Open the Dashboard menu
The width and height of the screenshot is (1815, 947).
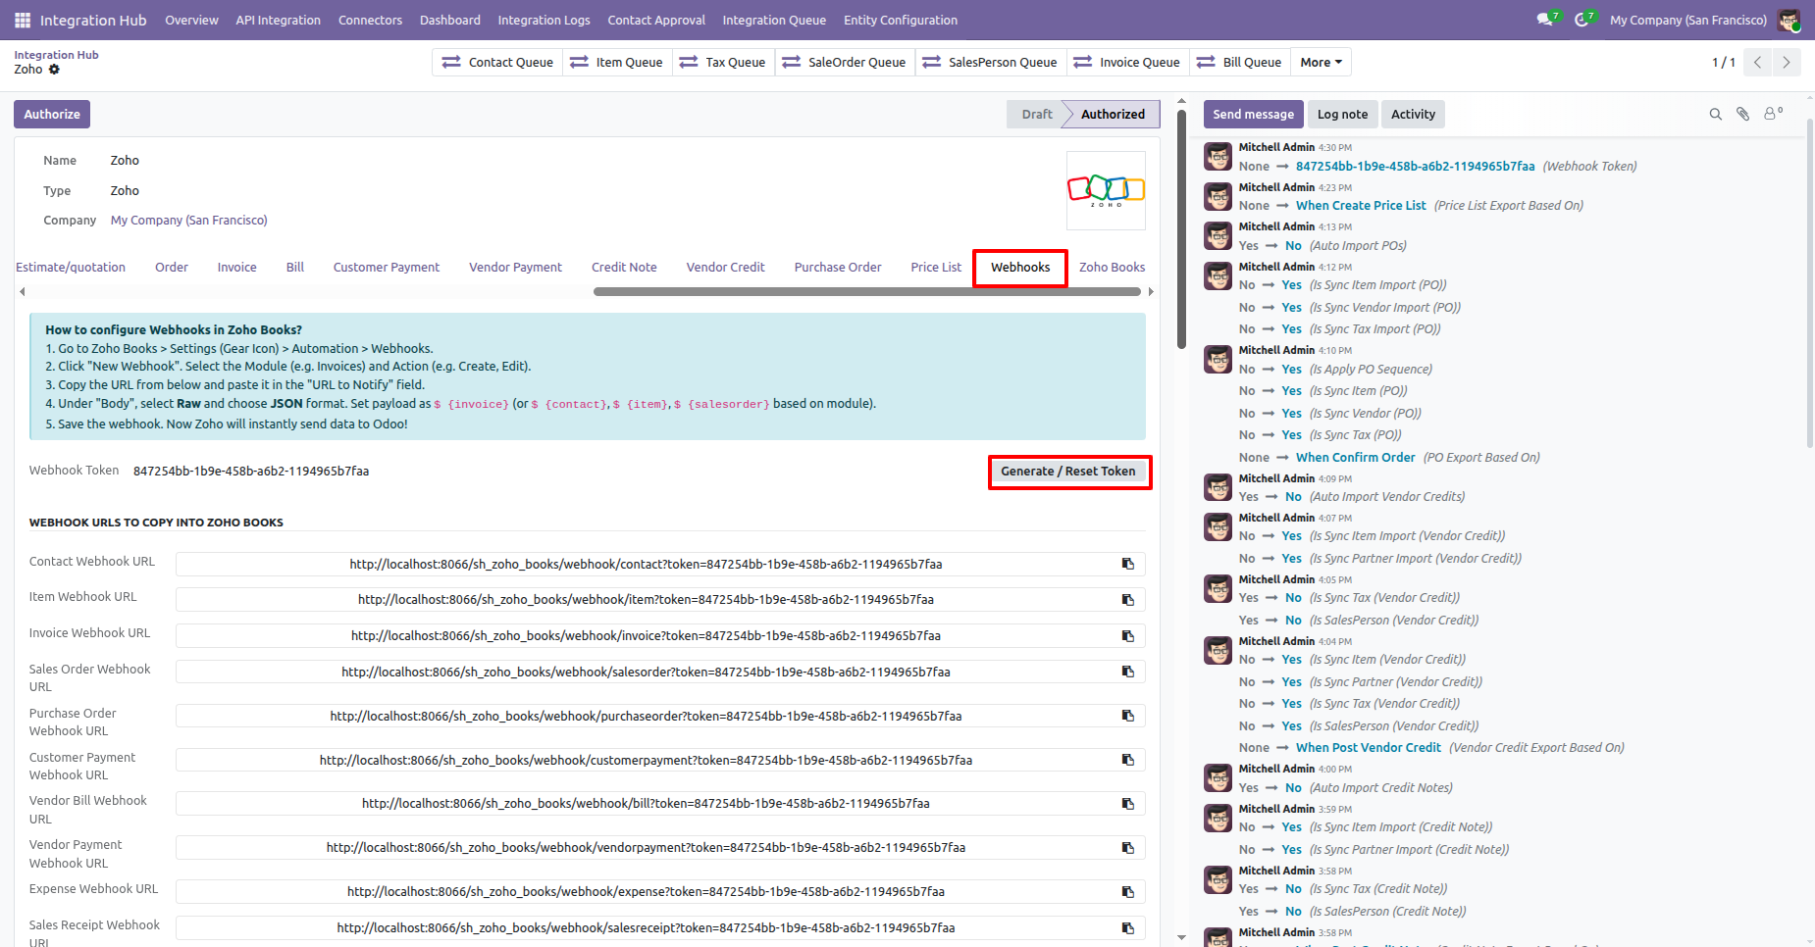coord(450,20)
